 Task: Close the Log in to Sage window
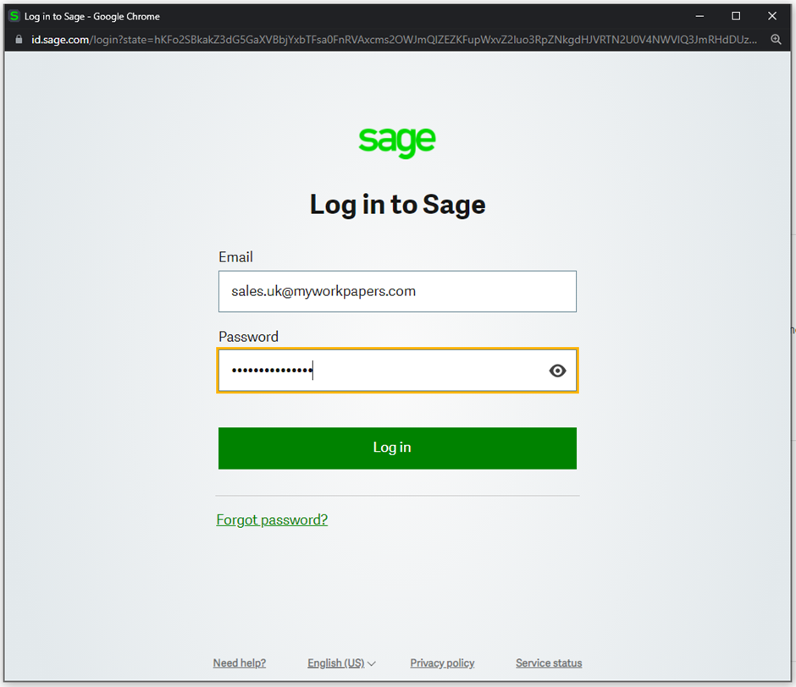772,16
